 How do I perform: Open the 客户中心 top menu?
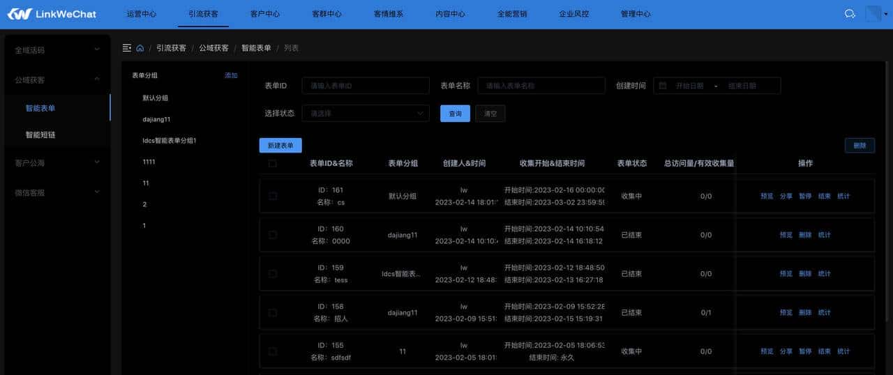[265, 14]
